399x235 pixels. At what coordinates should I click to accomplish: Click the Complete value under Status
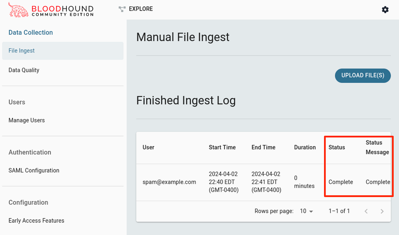pyautogui.click(x=340, y=182)
